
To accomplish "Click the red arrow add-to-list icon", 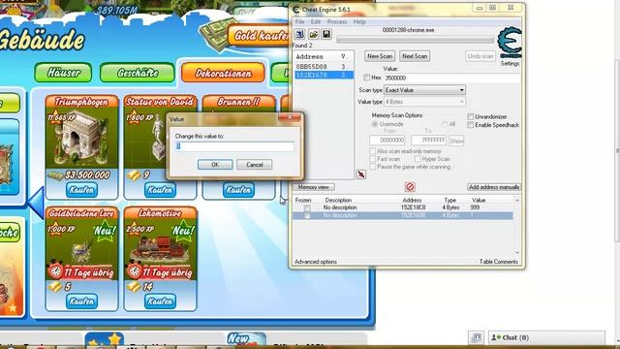I will 361,174.
